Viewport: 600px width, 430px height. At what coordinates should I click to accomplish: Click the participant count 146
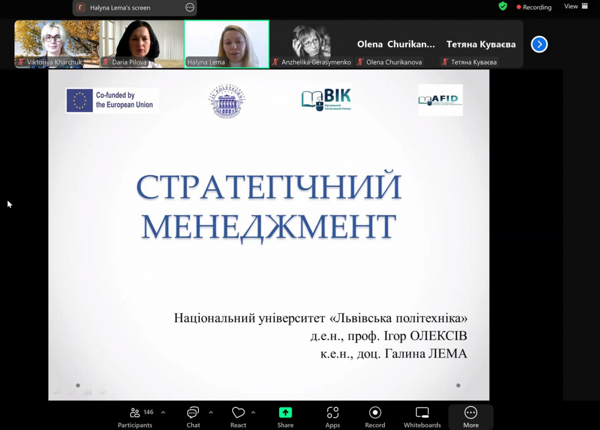[148, 412]
